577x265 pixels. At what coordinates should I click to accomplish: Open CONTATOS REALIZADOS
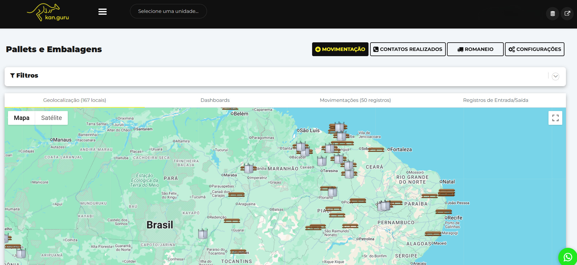coord(408,49)
